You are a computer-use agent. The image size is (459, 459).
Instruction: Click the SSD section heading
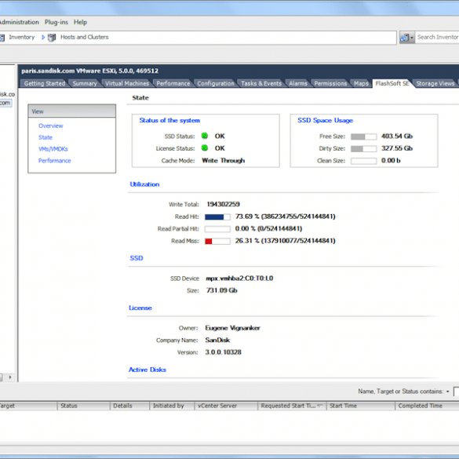[137, 258]
